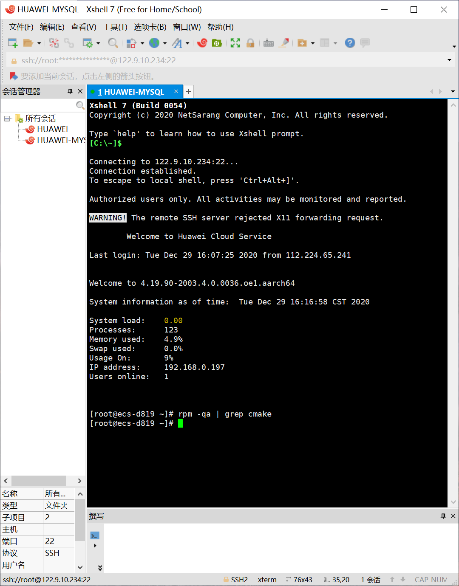Open the 窗口(W) menu

coord(187,27)
